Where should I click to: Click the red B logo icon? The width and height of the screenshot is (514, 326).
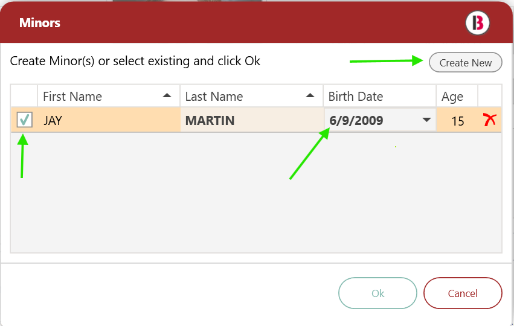pyautogui.click(x=477, y=23)
